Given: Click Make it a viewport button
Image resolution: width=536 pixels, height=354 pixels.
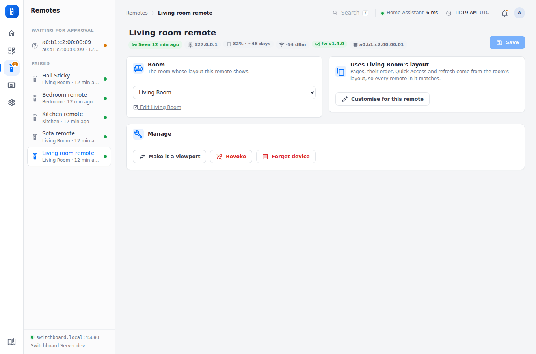Looking at the screenshot, I should [169, 157].
